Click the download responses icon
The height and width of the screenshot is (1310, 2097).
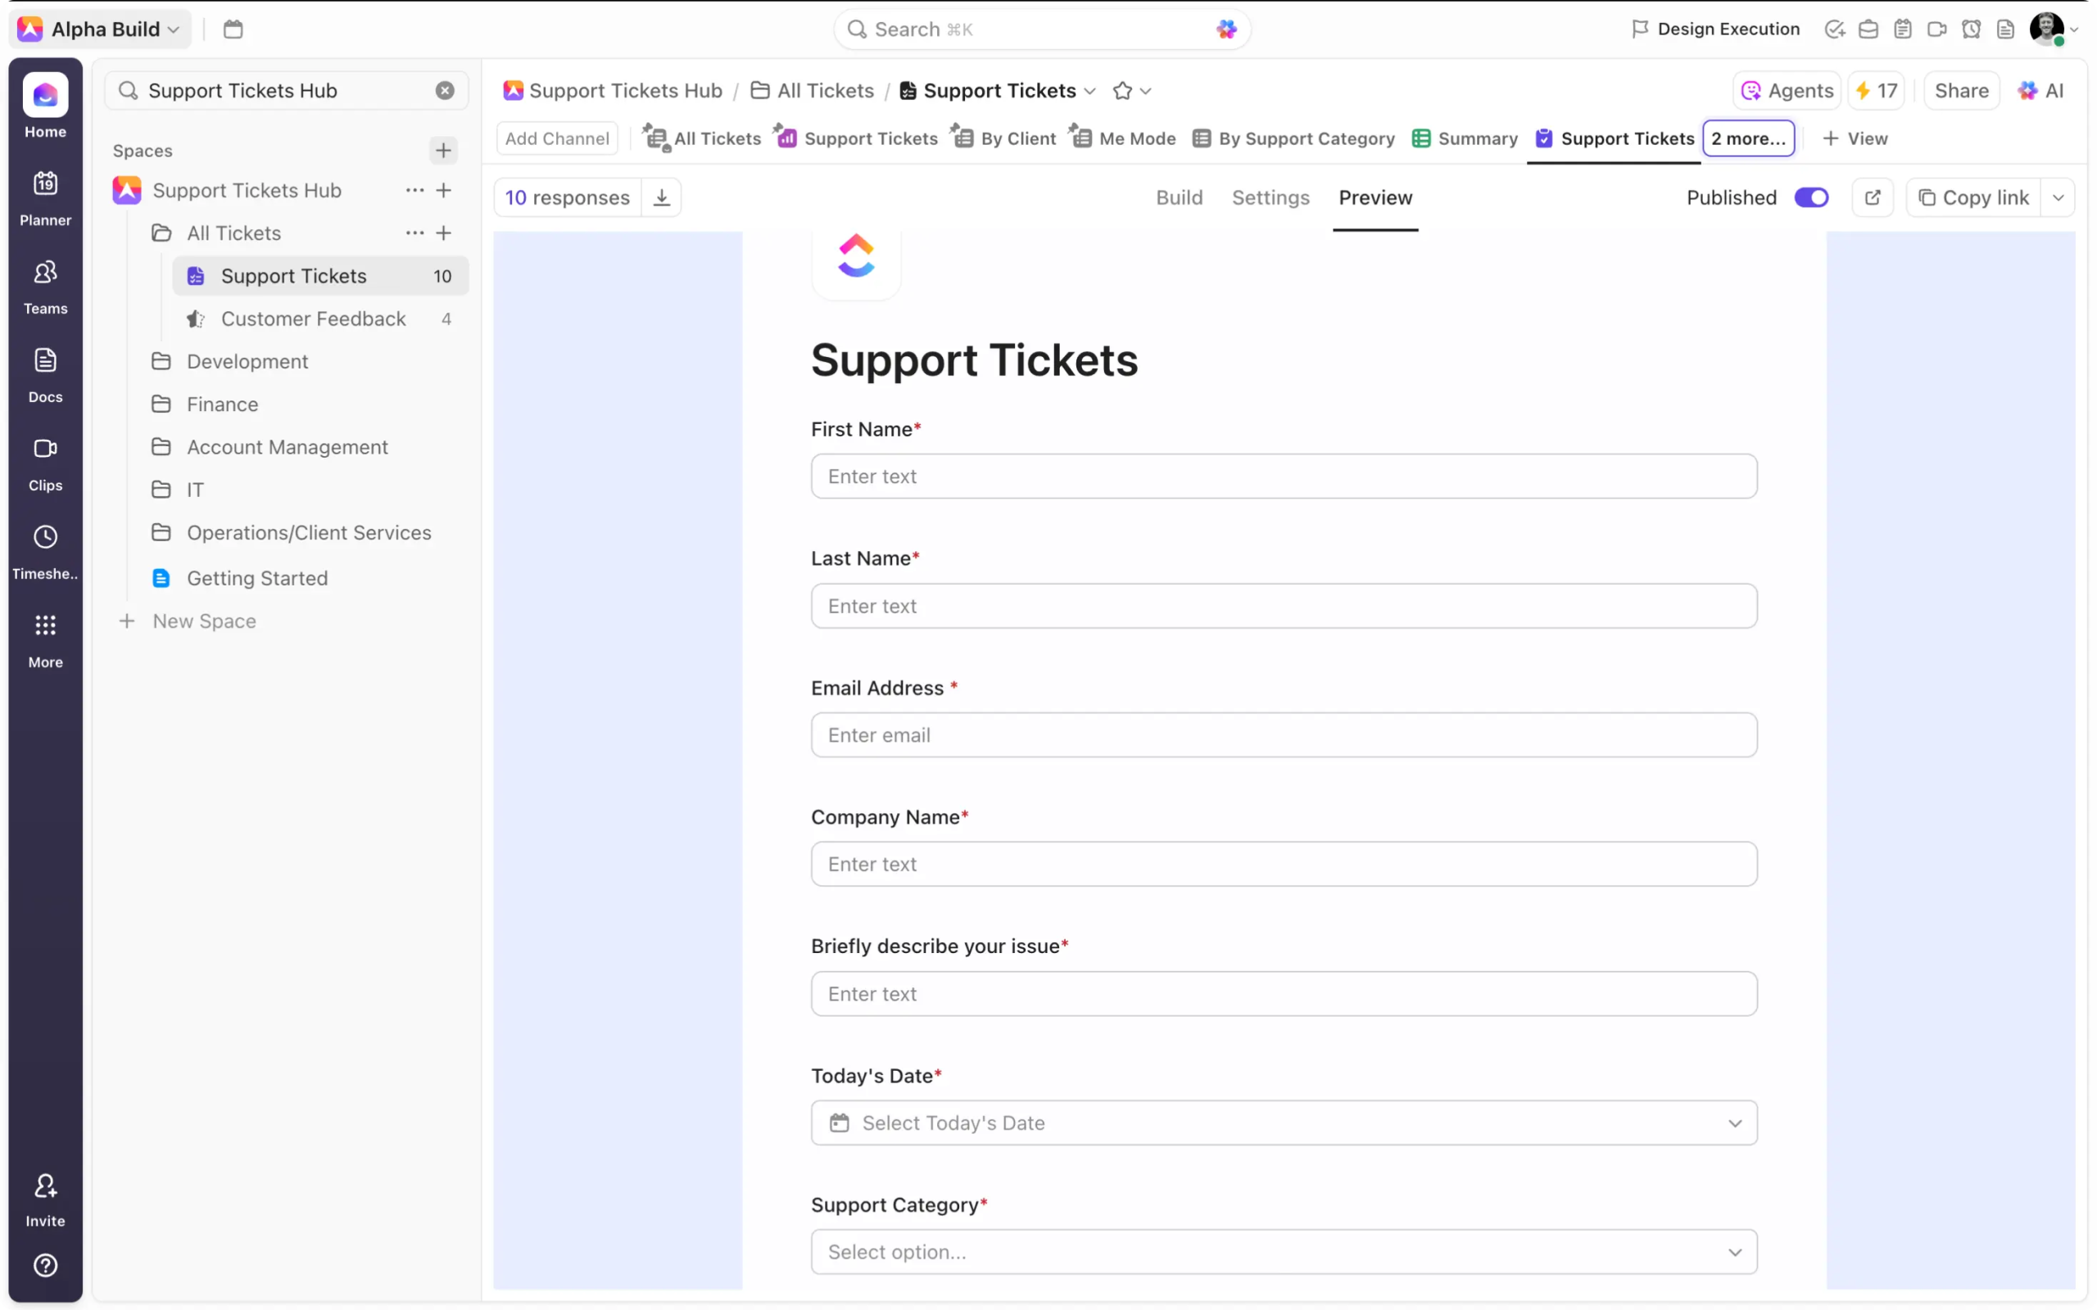coord(661,197)
